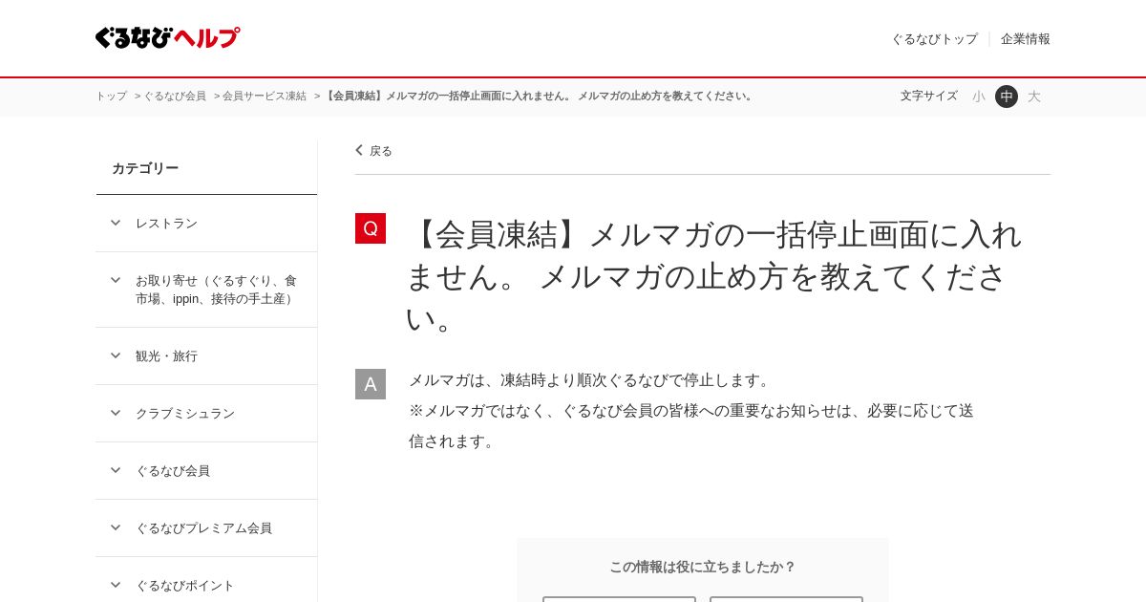
Task: Set font size to 大
Action: coord(1034,97)
